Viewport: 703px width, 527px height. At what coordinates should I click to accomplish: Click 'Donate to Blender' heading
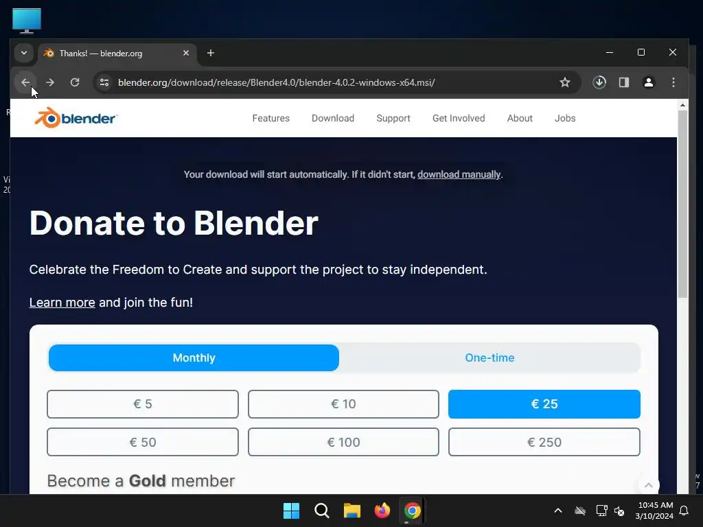174,223
